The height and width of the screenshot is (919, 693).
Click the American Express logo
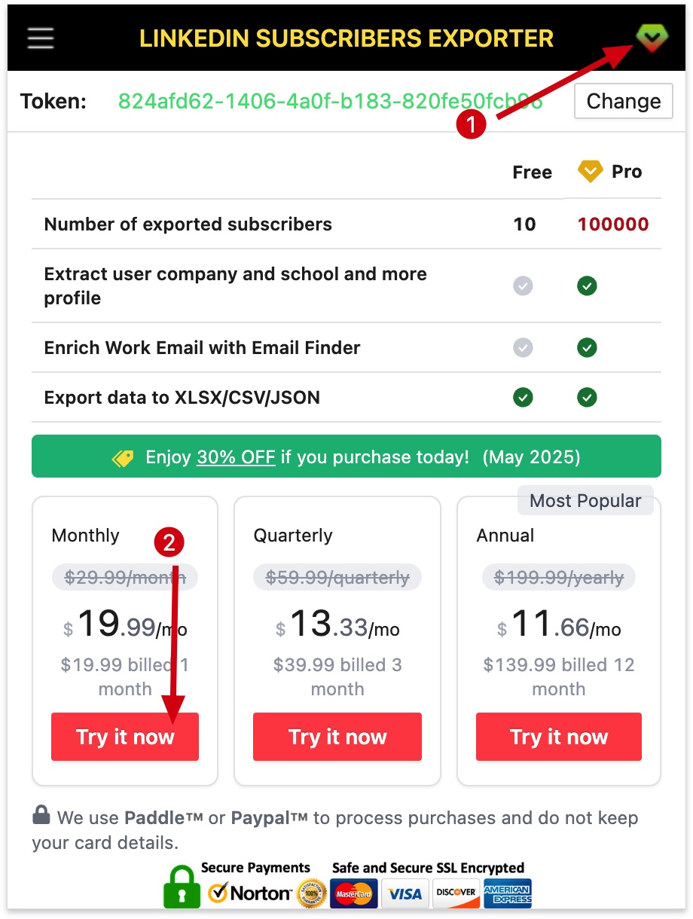click(x=507, y=893)
